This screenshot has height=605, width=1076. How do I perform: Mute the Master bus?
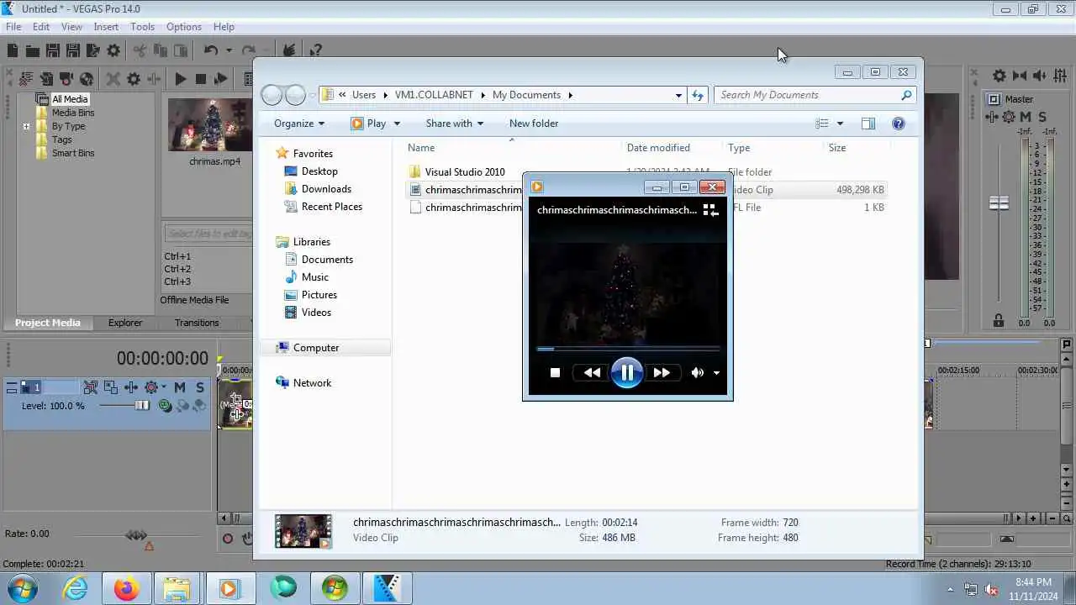click(1026, 117)
